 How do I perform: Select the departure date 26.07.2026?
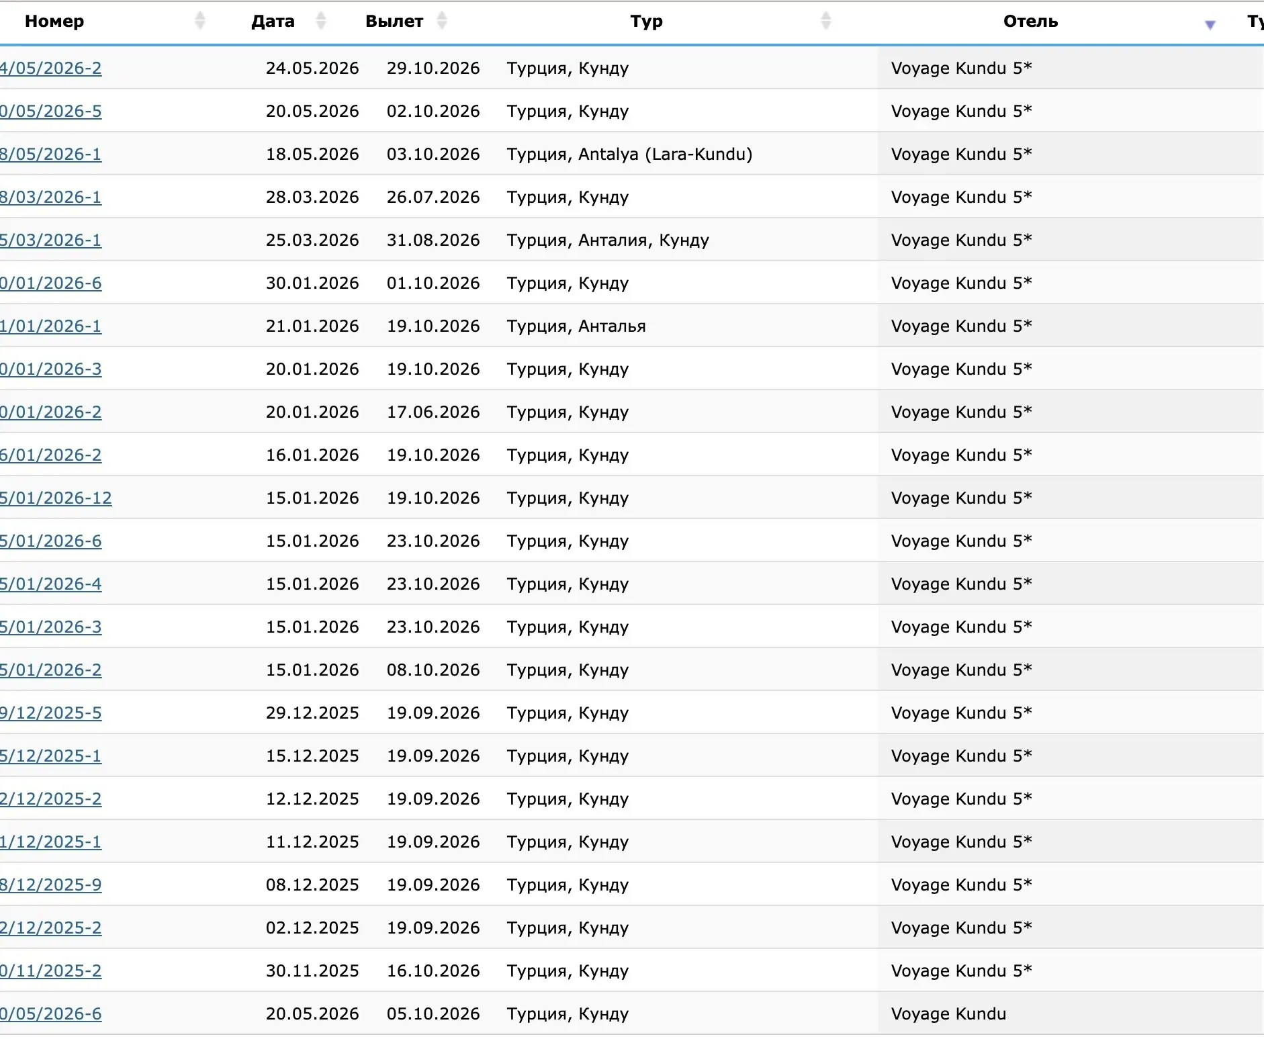click(433, 197)
